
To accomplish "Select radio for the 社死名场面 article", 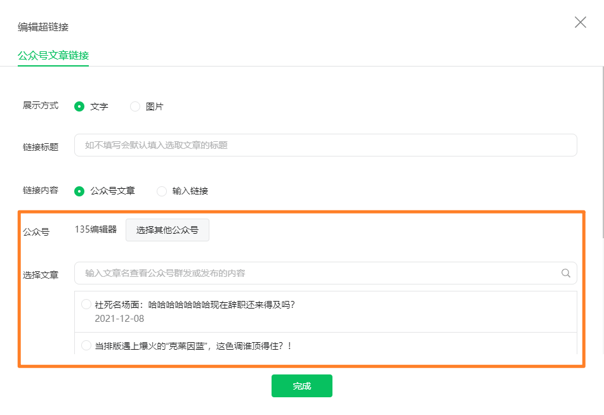I will point(86,305).
